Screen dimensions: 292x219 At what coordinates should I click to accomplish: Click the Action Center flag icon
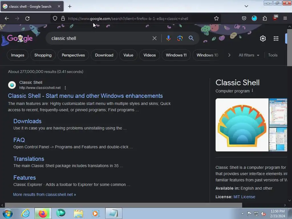pyautogui.click(x=249, y=213)
